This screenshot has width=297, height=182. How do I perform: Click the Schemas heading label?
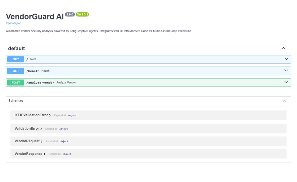[x=16, y=101]
